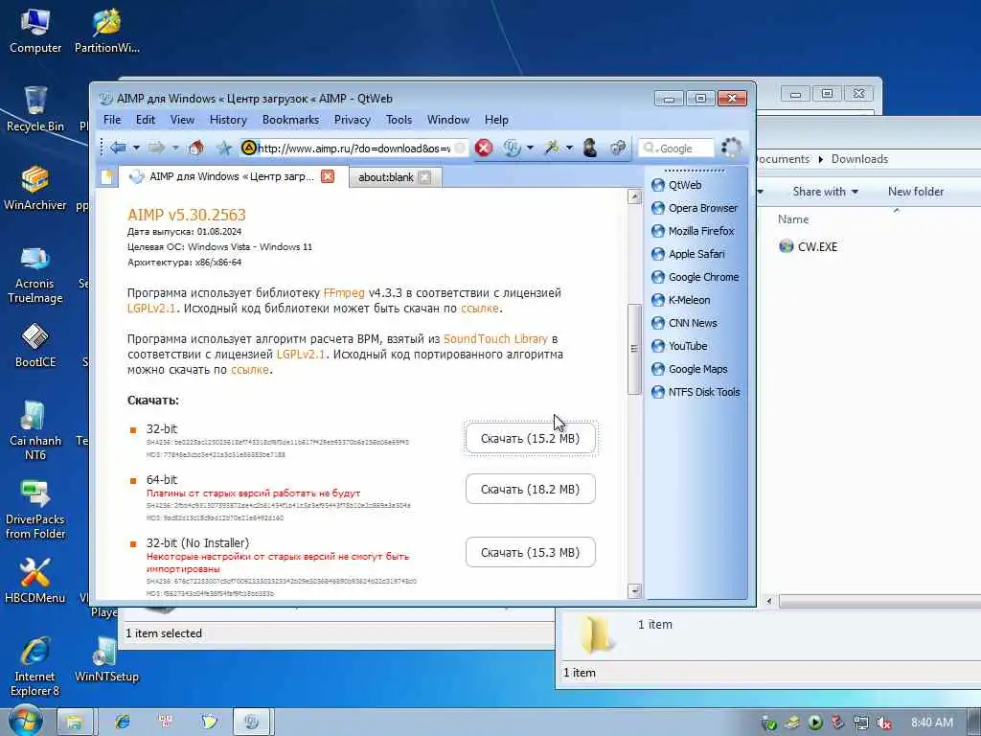Open the Cai nhanh NT6 desktop shortcut
981x736 pixels.
tap(35, 431)
